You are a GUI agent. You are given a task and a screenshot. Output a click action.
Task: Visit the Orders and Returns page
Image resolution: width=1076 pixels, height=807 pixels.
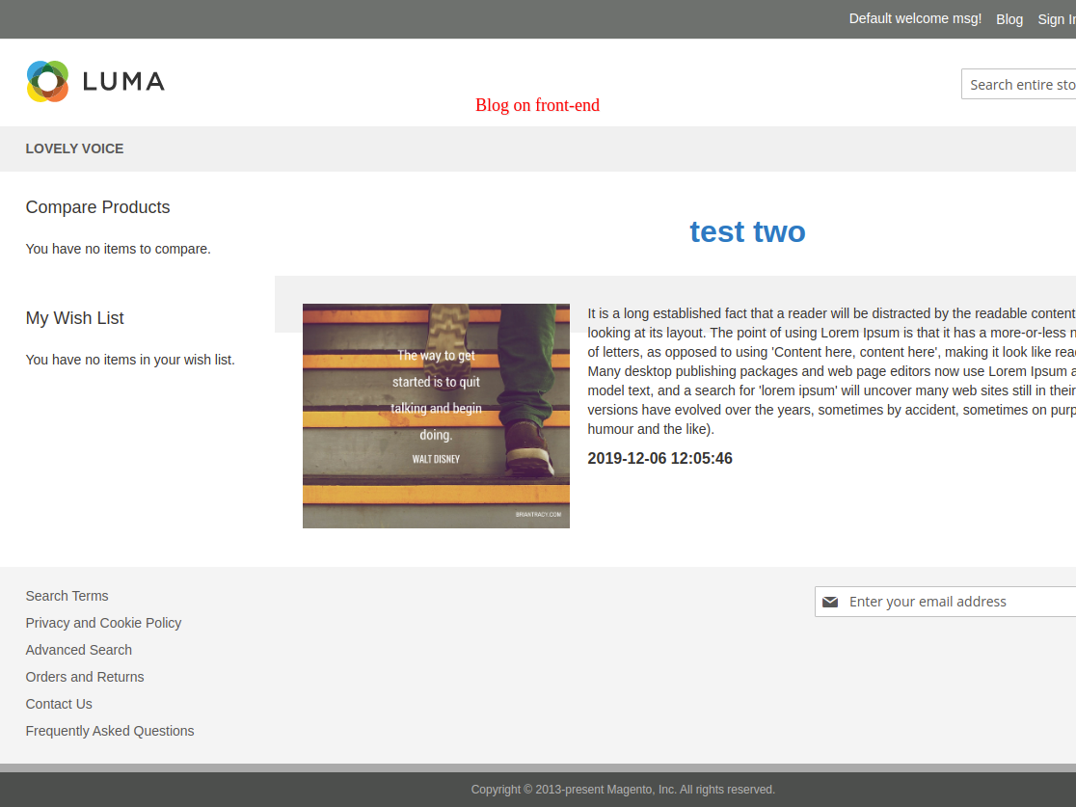[x=85, y=677]
